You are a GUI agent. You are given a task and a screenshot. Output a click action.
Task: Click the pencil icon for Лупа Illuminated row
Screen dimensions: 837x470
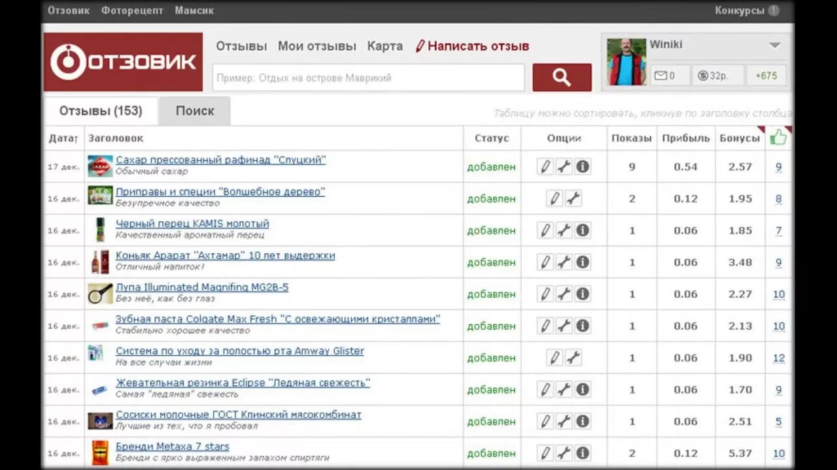click(545, 294)
